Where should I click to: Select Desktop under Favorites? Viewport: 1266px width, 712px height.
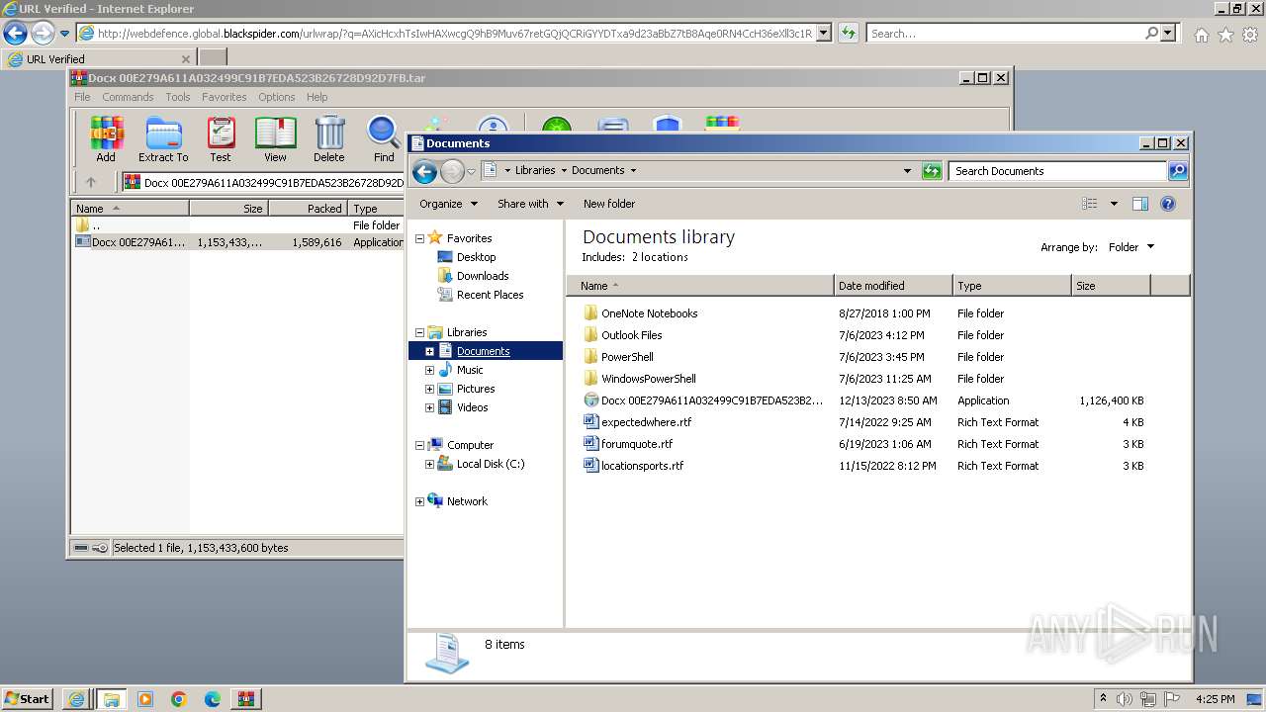pos(476,257)
